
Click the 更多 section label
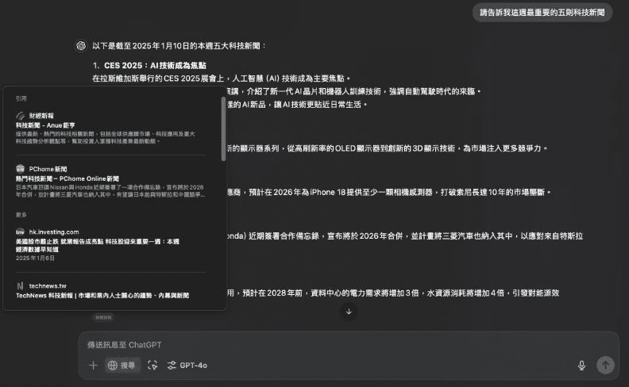pos(21,215)
